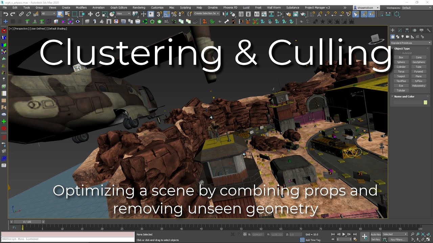Open the Scene Explorer from toolbar
This screenshot has width=433, height=243.
click(241, 14)
